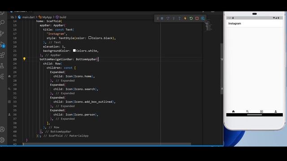
Task: Grab the debug toolbar drag handle
Action: pyautogui.click(x=157, y=18)
